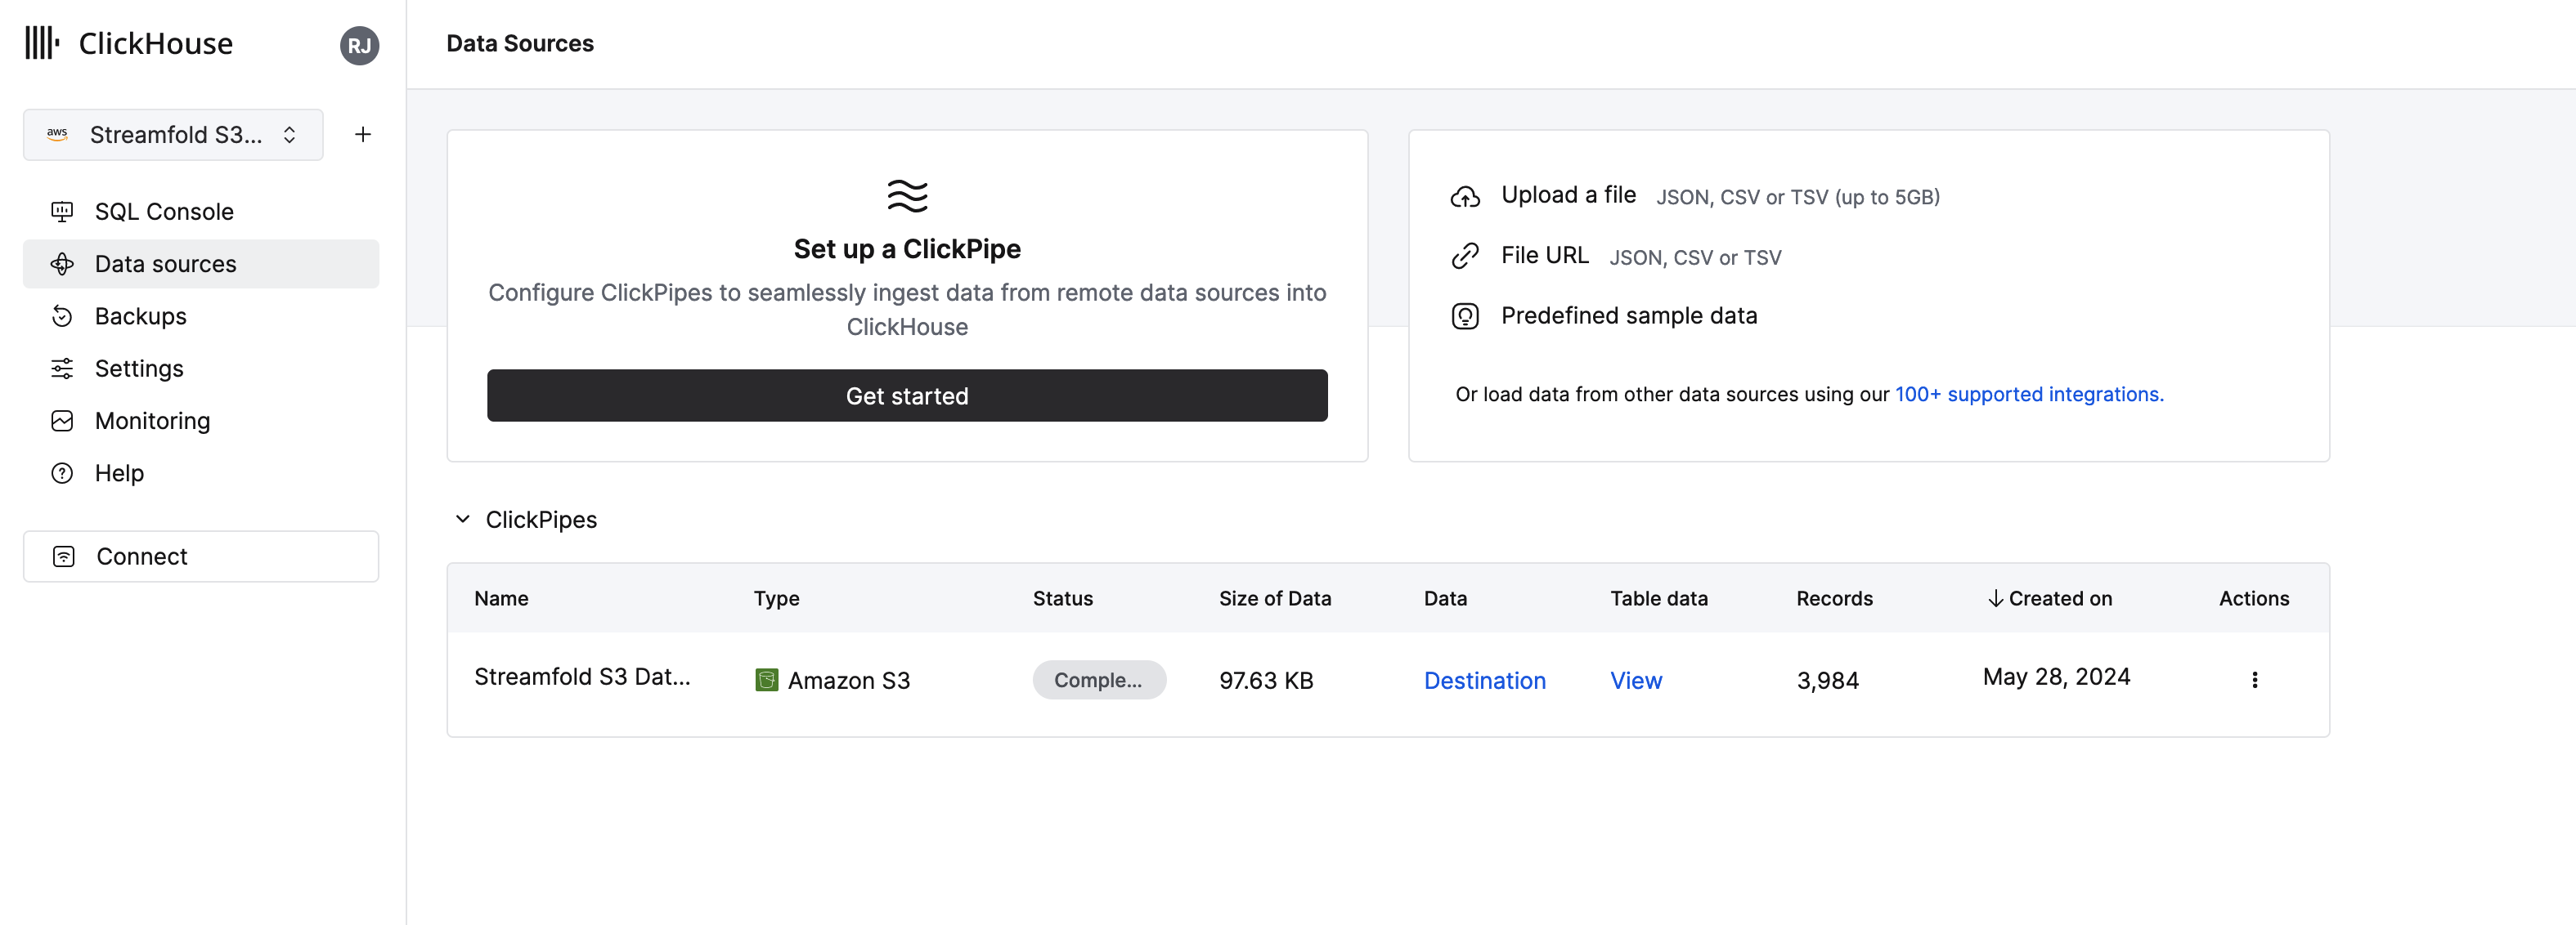This screenshot has height=925, width=2576.
Task: Click the Amazon S3 bucket icon
Action: 766,680
